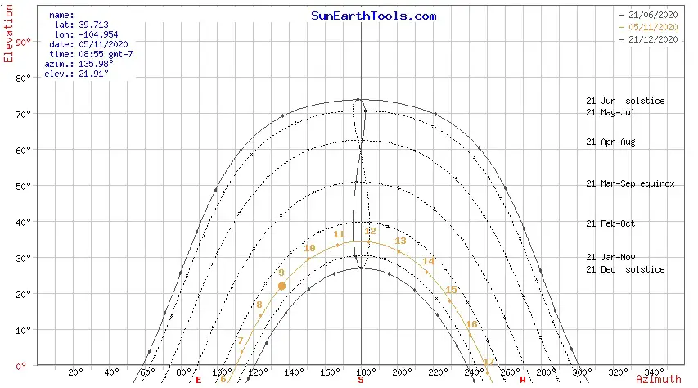
Task: Select the large orange current sun position dot
Action: 281,286
